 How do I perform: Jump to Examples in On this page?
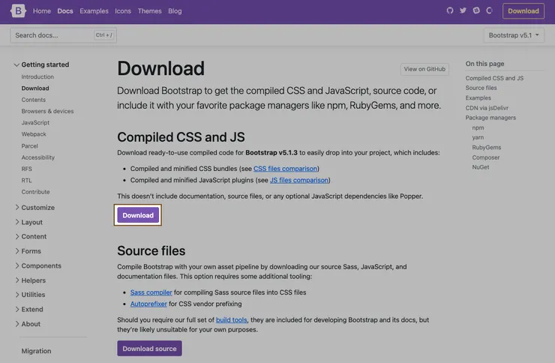(x=478, y=97)
